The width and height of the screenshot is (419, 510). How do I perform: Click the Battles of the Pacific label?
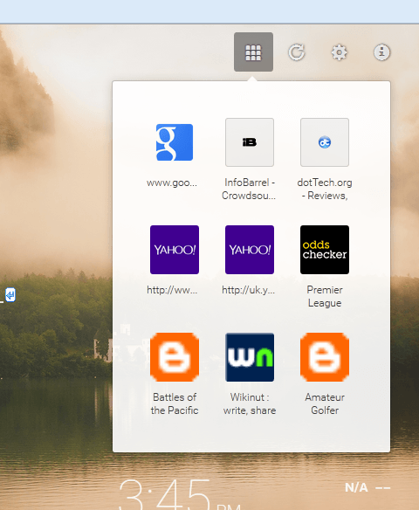pyautogui.click(x=175, y=403)
